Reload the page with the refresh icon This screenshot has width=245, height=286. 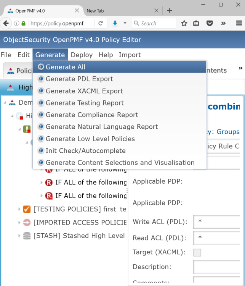(101, 23)
